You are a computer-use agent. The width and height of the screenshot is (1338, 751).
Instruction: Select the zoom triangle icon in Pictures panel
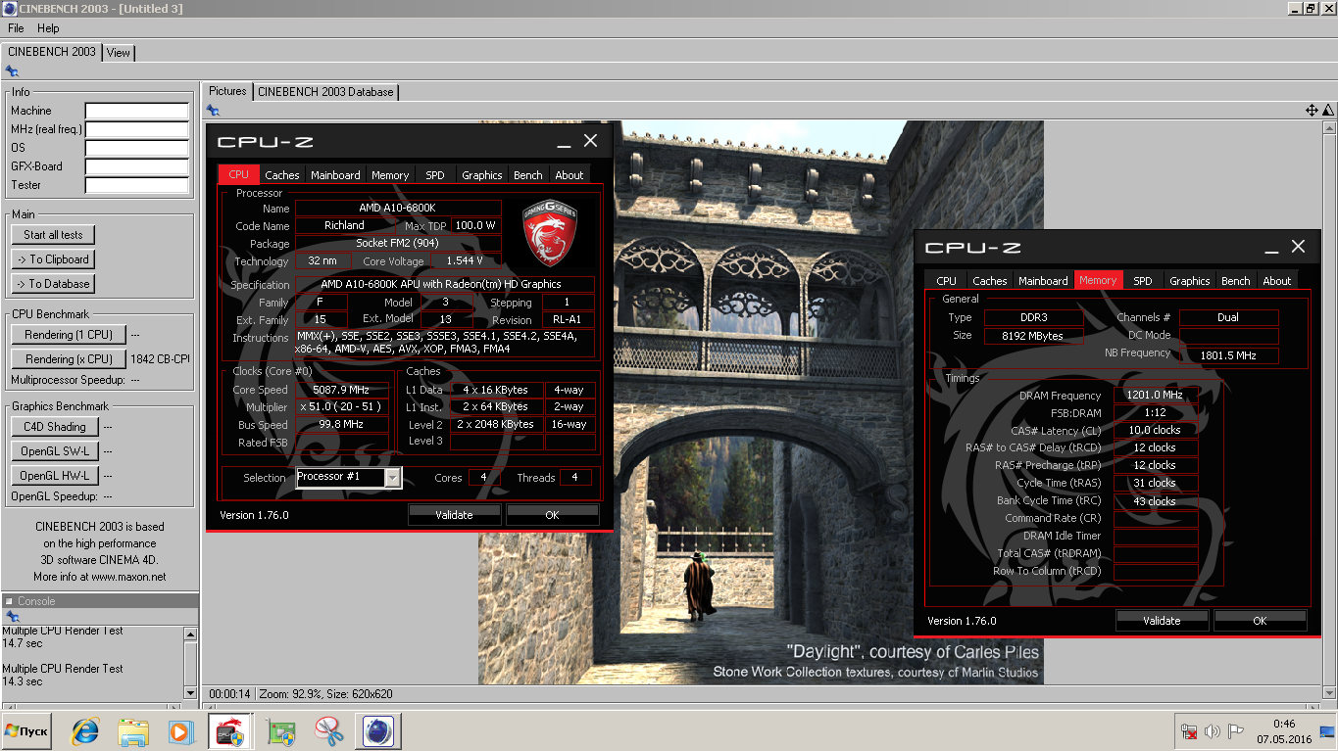coord(1328,111)
